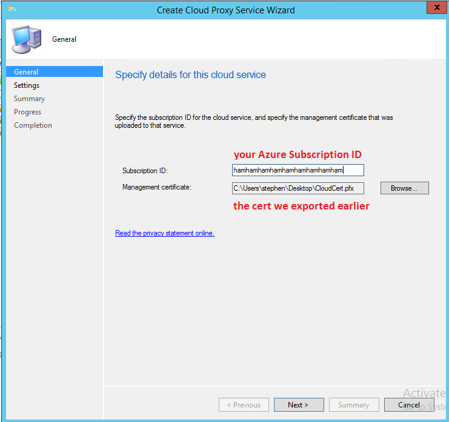This screenshot has height=422, width=449.
Task: Click the 'Subscription ID:' label
Action: [x=145, y=171]
